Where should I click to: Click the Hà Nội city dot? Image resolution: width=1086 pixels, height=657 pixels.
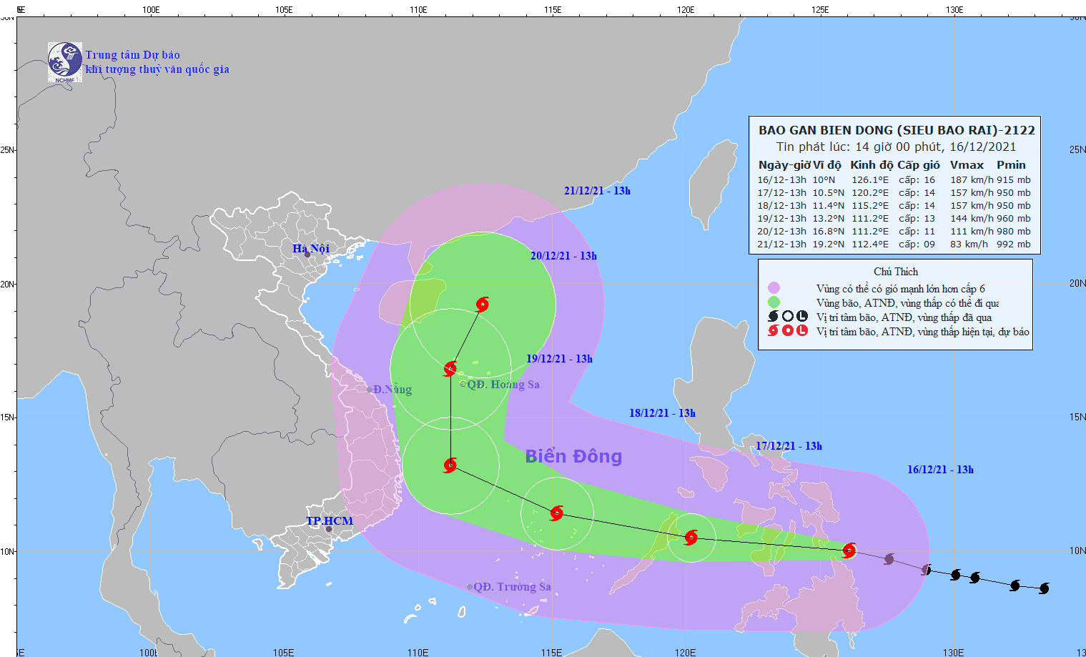tap(307, 255)
